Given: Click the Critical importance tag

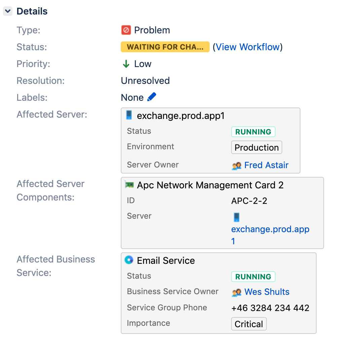Looking at the screenshot, I should tap(249, 324).
